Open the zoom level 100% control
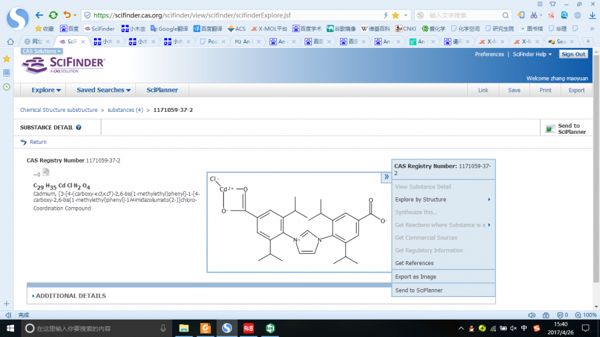This screenshot has height=337, width=600. click(x=586, y=315)
